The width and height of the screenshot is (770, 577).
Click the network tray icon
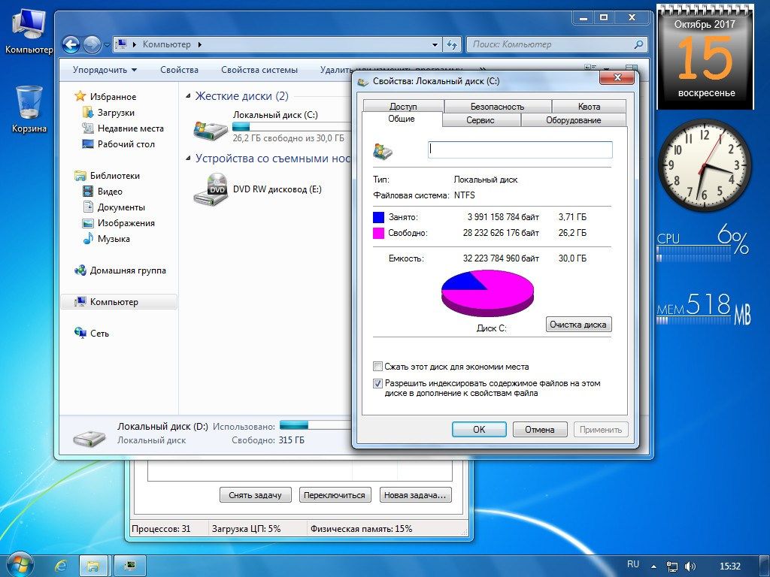click(x=671, y=566)
